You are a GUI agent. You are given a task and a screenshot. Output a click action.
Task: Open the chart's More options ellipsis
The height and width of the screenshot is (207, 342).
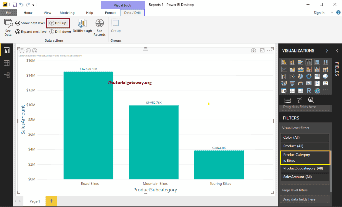point(270,50)
